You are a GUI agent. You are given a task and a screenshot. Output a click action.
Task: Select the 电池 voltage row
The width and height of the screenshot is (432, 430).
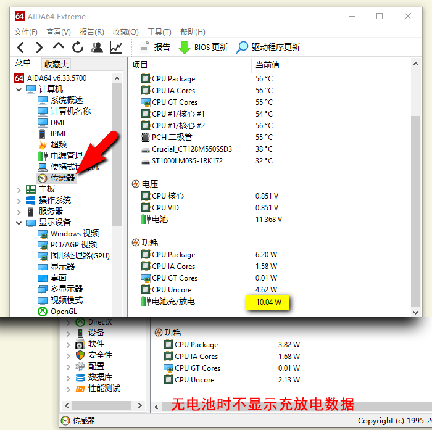coord(211,220)
